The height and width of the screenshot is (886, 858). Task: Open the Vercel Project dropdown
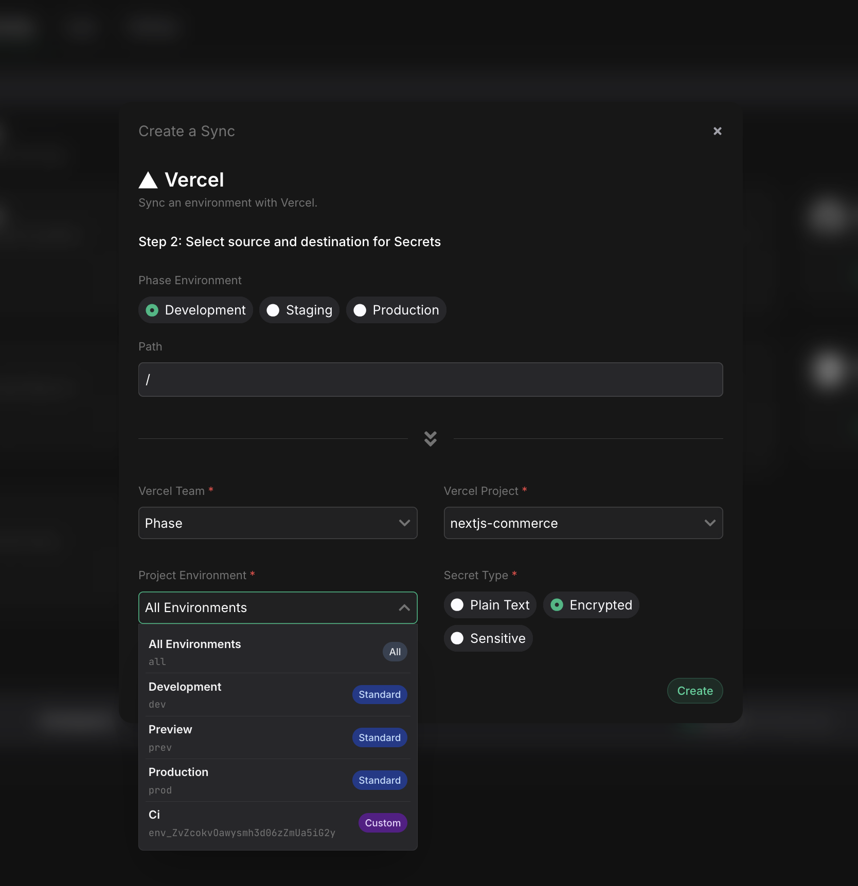pyautogui.click(x=583, y=523)
